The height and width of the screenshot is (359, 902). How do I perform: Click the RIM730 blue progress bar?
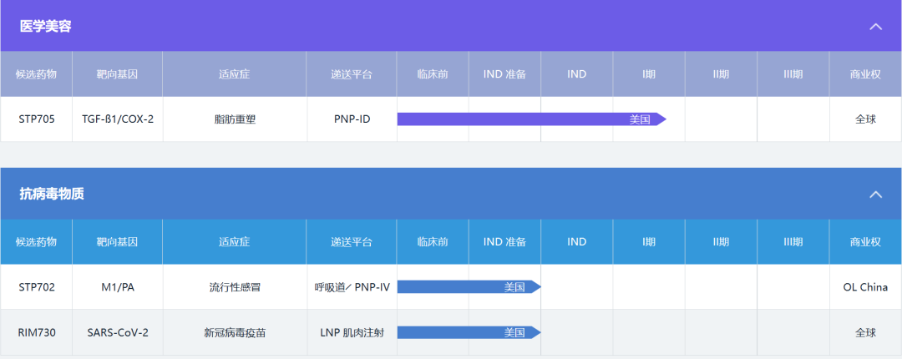pos(468,332)
